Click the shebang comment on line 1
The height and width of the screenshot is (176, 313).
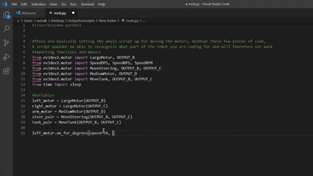pos(57,25)
